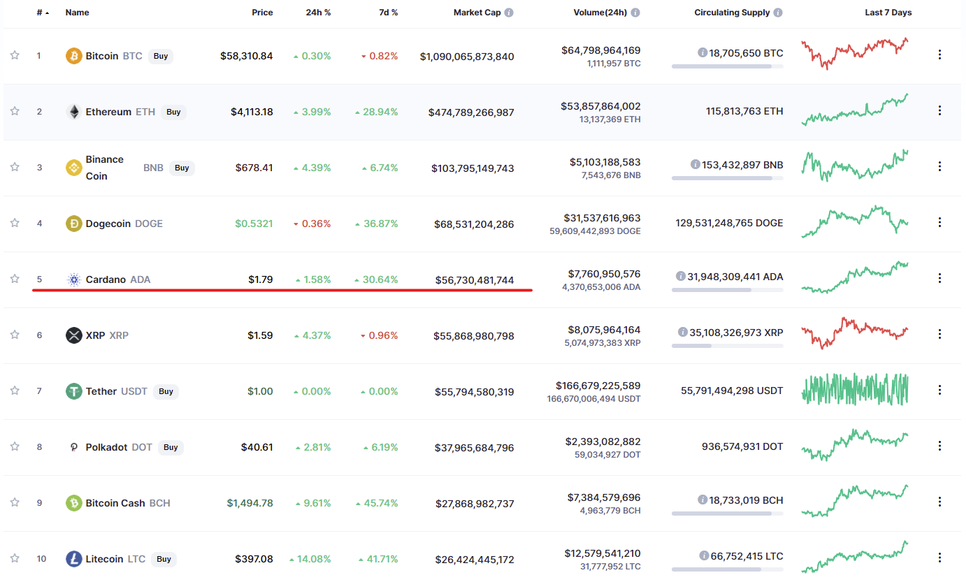
Task: Open the Dogecoin 7-day sparkline chart
Action: 855,221
